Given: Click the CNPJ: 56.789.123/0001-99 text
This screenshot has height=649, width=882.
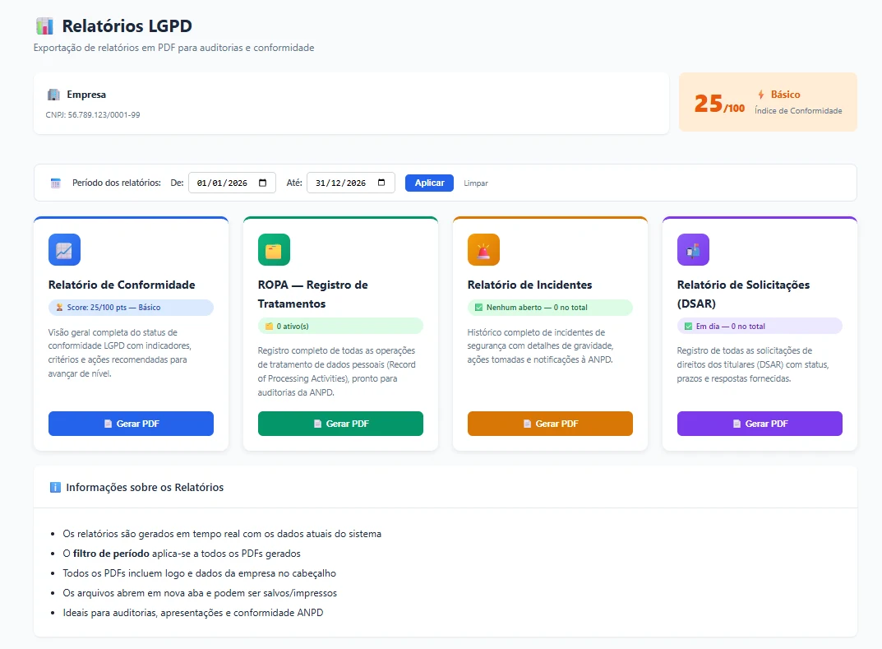Looking at the screenshot, I should (x=93, y=115).
